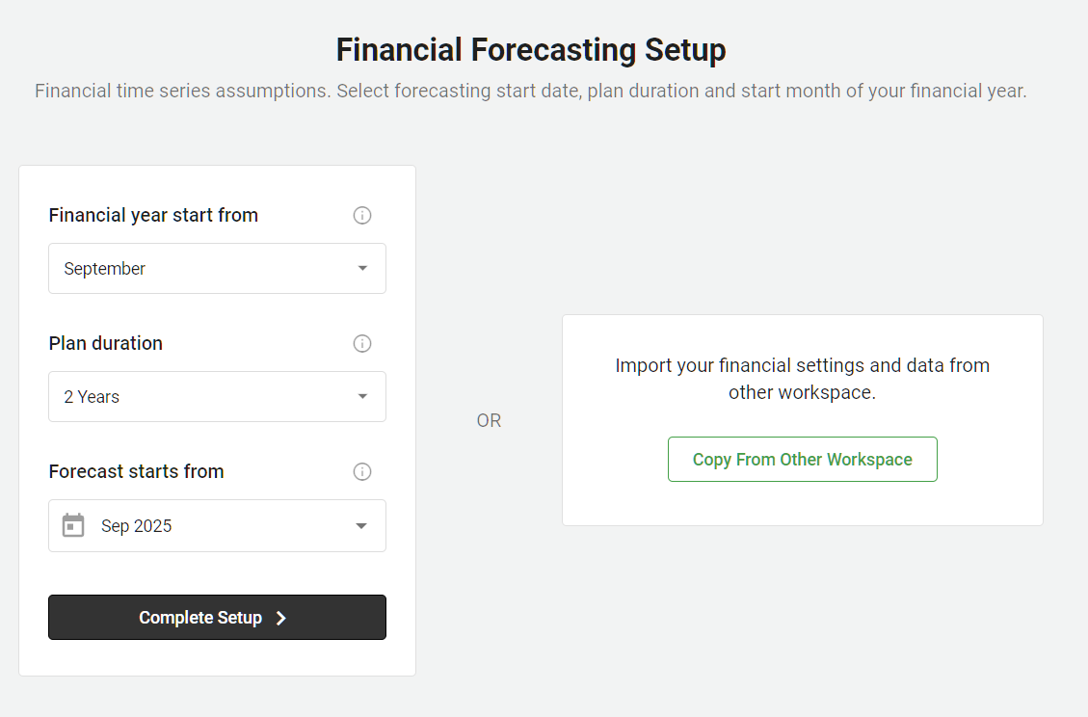Click the OR separator text
This screenshot has width=1088, height=717.
click(489, 421)
